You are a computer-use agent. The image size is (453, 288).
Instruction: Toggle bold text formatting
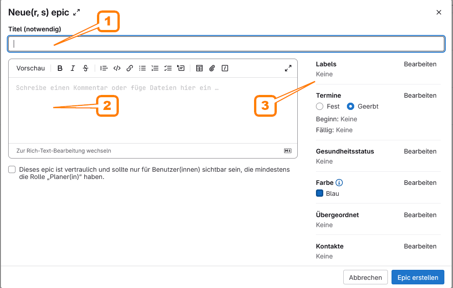click(60, 68)
